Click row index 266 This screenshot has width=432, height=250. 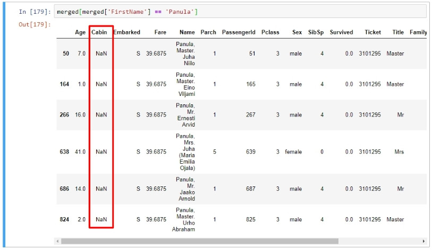coord(64,115)
